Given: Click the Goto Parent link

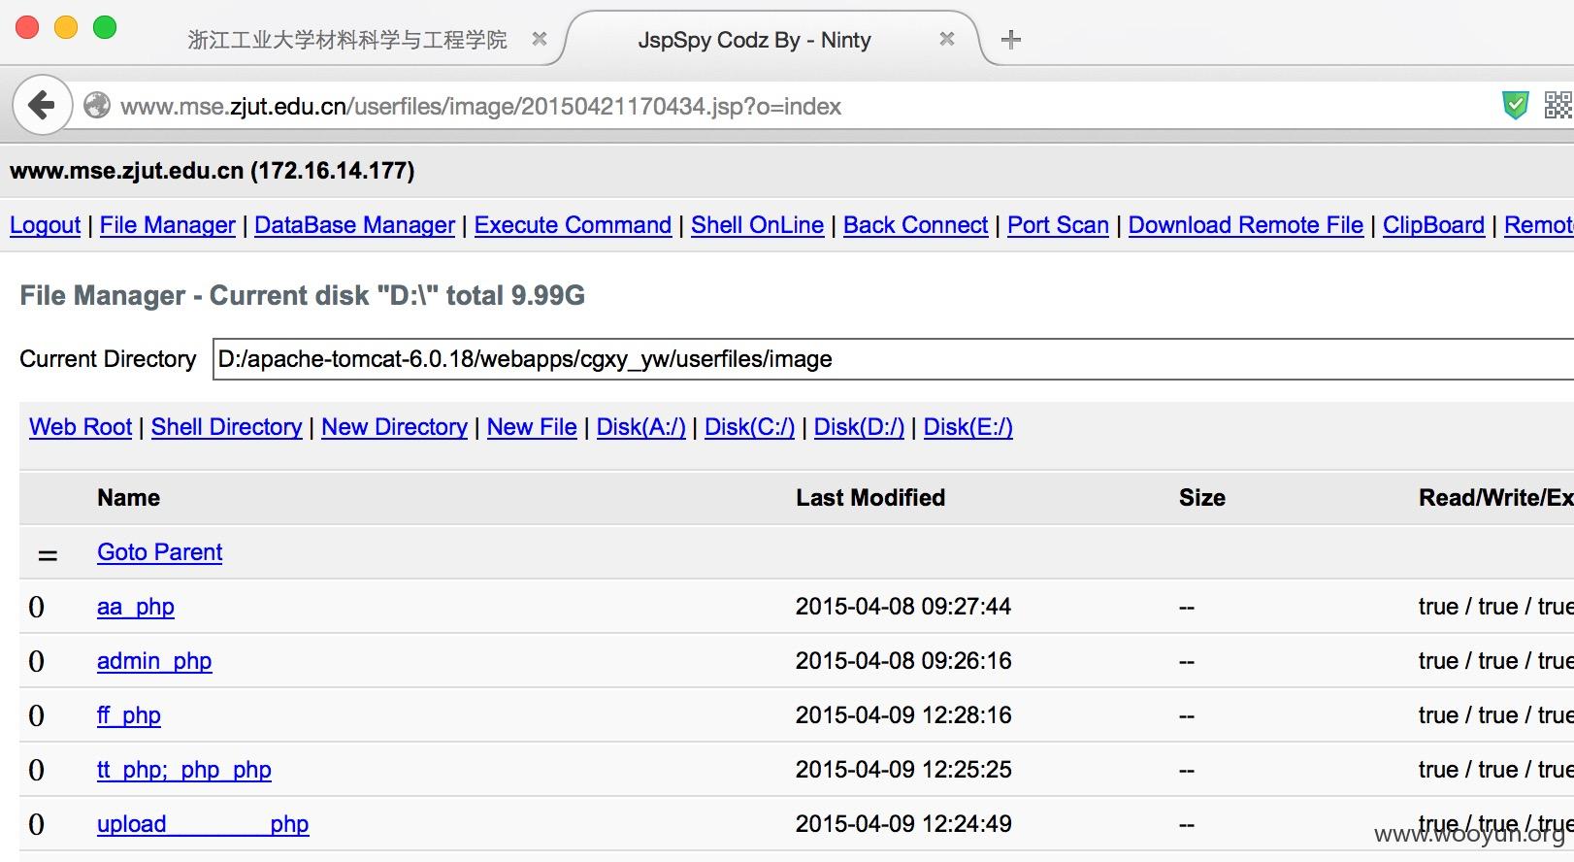Looking at the screenshot, I should tap(159, 552).
